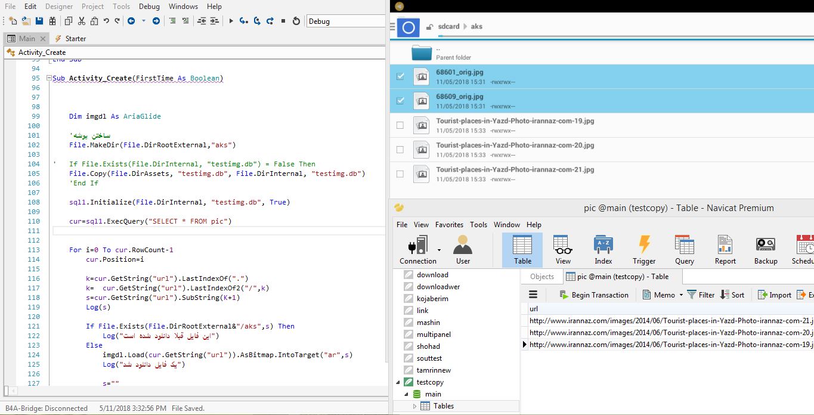Screen dimensions: 814x415
Task: Select the shohad database in the tree
Action: tap(428, 346)
